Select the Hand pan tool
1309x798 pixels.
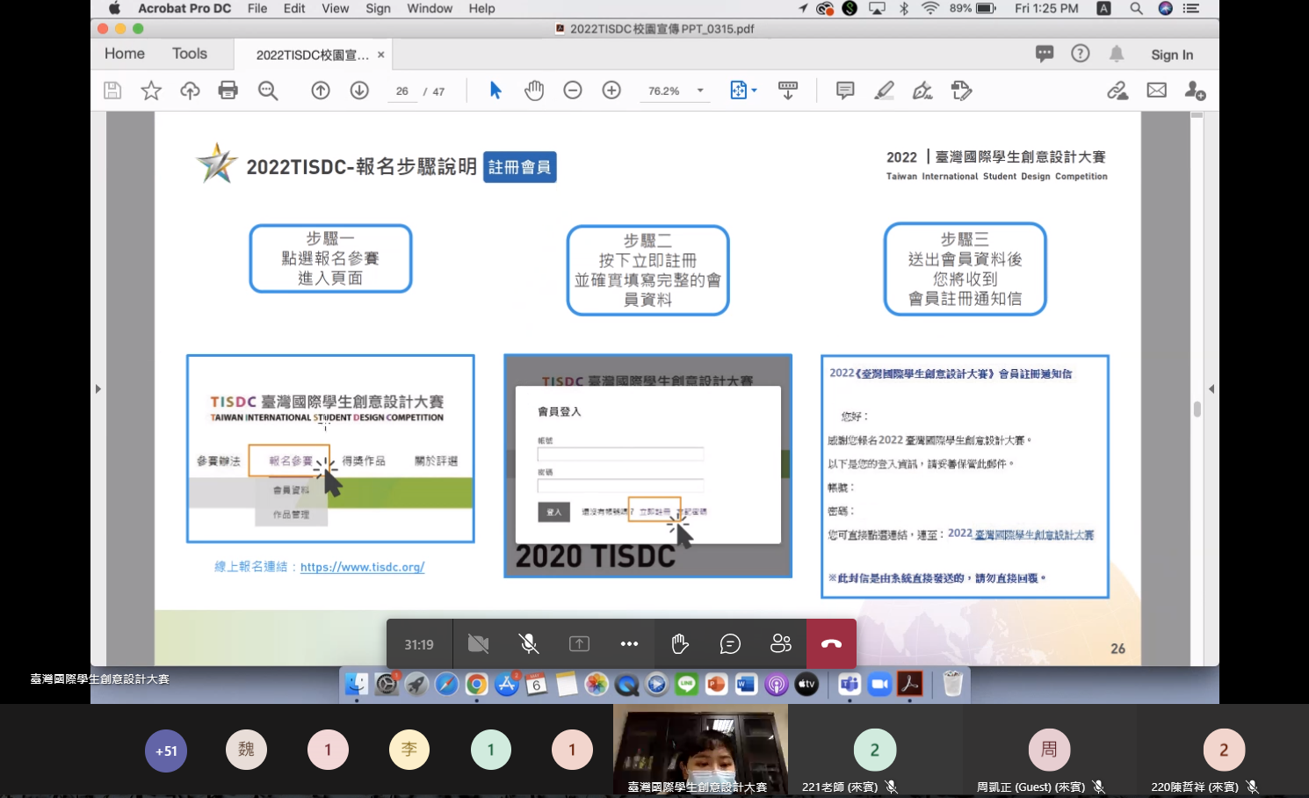coord(534,91)
